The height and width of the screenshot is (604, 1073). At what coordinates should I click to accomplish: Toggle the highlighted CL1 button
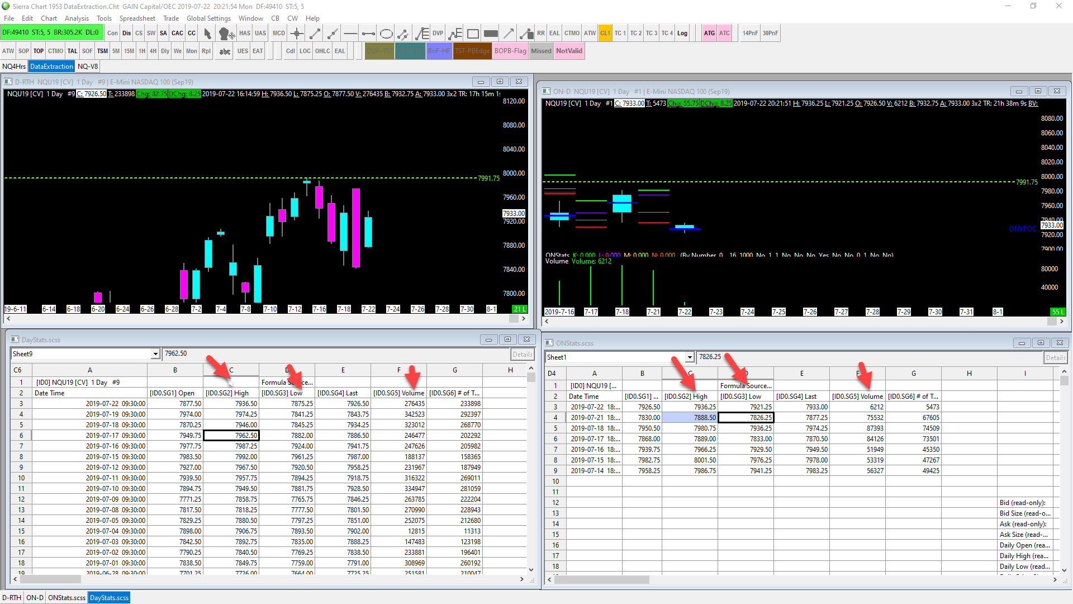point(605,34)
